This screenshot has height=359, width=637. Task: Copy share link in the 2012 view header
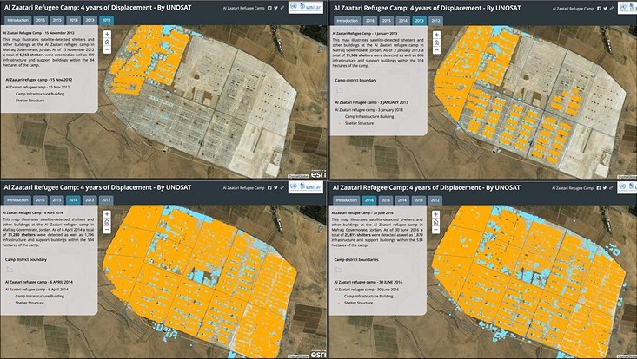[282, 8]
